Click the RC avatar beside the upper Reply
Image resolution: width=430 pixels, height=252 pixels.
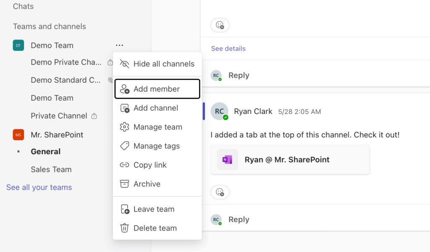pyautogui.click(x=216, y=76)
